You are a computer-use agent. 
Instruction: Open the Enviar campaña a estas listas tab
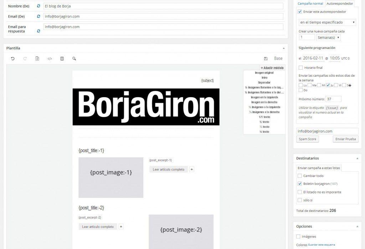(x=319, y=168)
